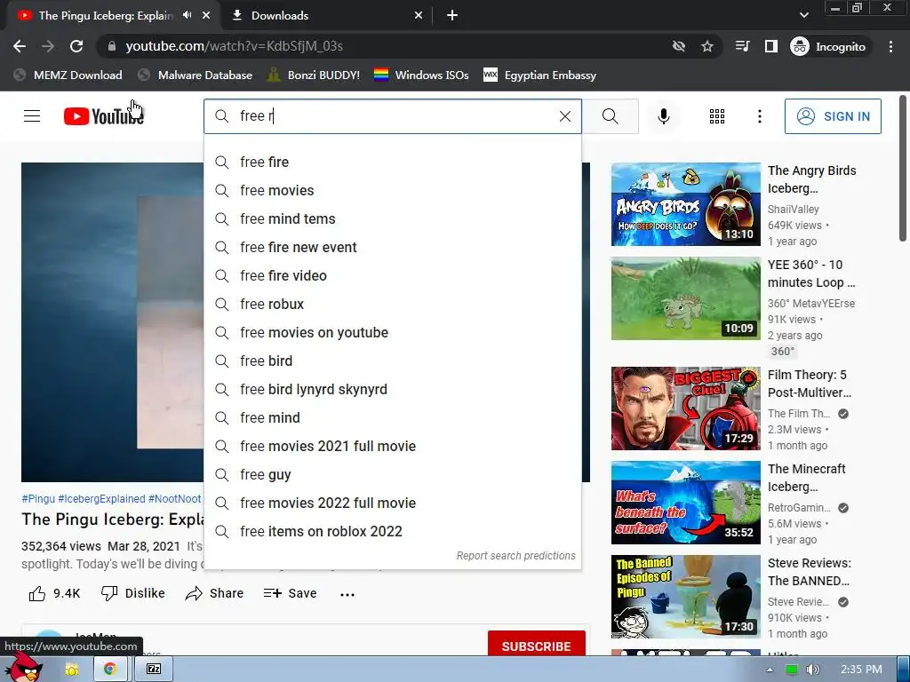Click Report search predictions

515,556
